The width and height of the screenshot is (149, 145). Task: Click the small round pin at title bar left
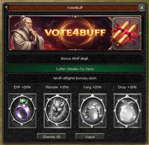coord(6,8)
